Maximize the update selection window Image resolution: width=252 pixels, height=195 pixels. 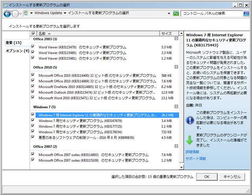[x=241, y=5]
